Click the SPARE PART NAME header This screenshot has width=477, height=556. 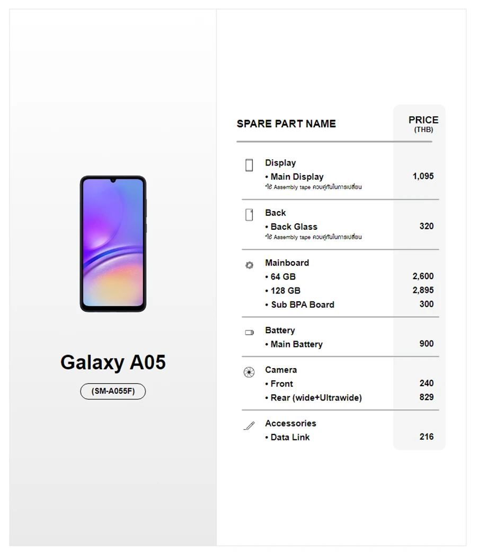click(x=286, y=124)
